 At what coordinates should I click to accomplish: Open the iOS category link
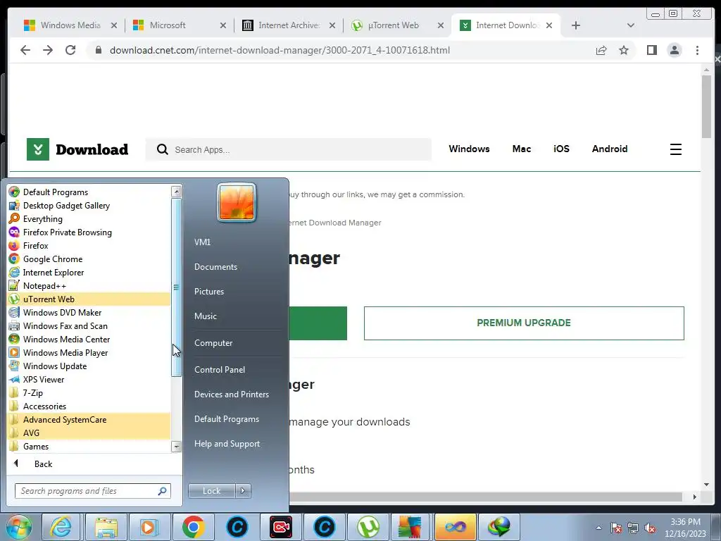[561, 149]
